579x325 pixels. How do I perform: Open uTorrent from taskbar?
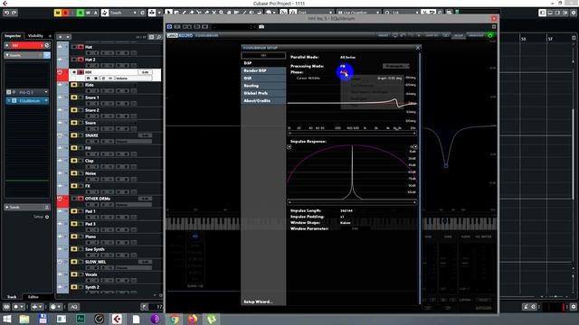[x=211, y=319]
